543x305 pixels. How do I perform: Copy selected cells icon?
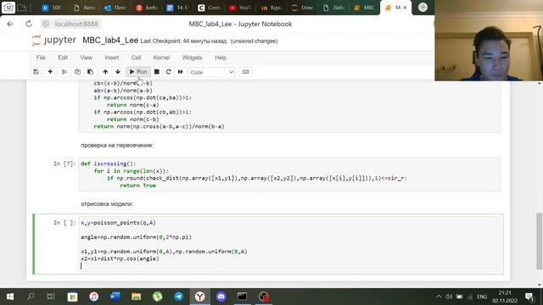pos(77,72)
